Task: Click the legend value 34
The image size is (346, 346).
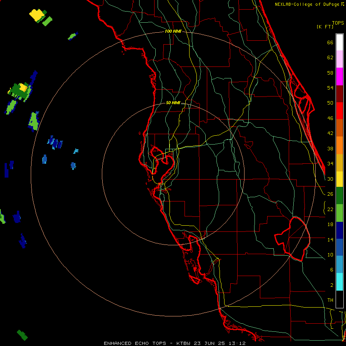Action: click(330, 163)
